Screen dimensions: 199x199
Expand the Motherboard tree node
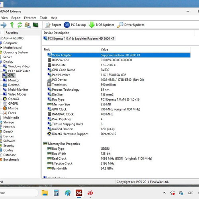(x=1, y=47)
